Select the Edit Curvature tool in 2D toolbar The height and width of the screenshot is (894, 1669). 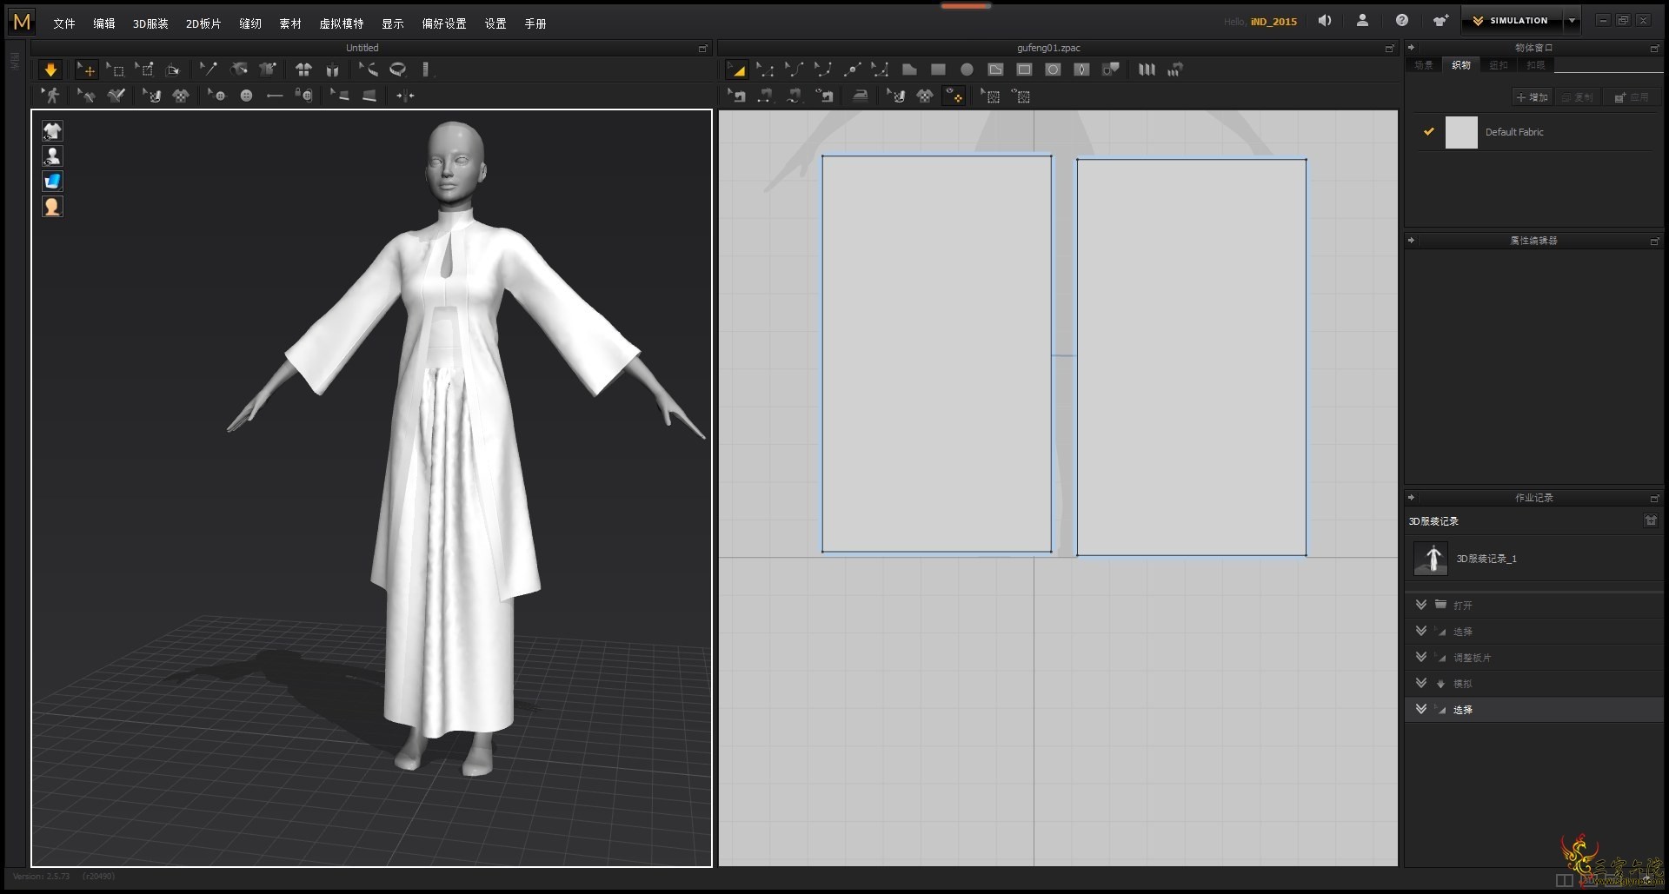(795, 70)
